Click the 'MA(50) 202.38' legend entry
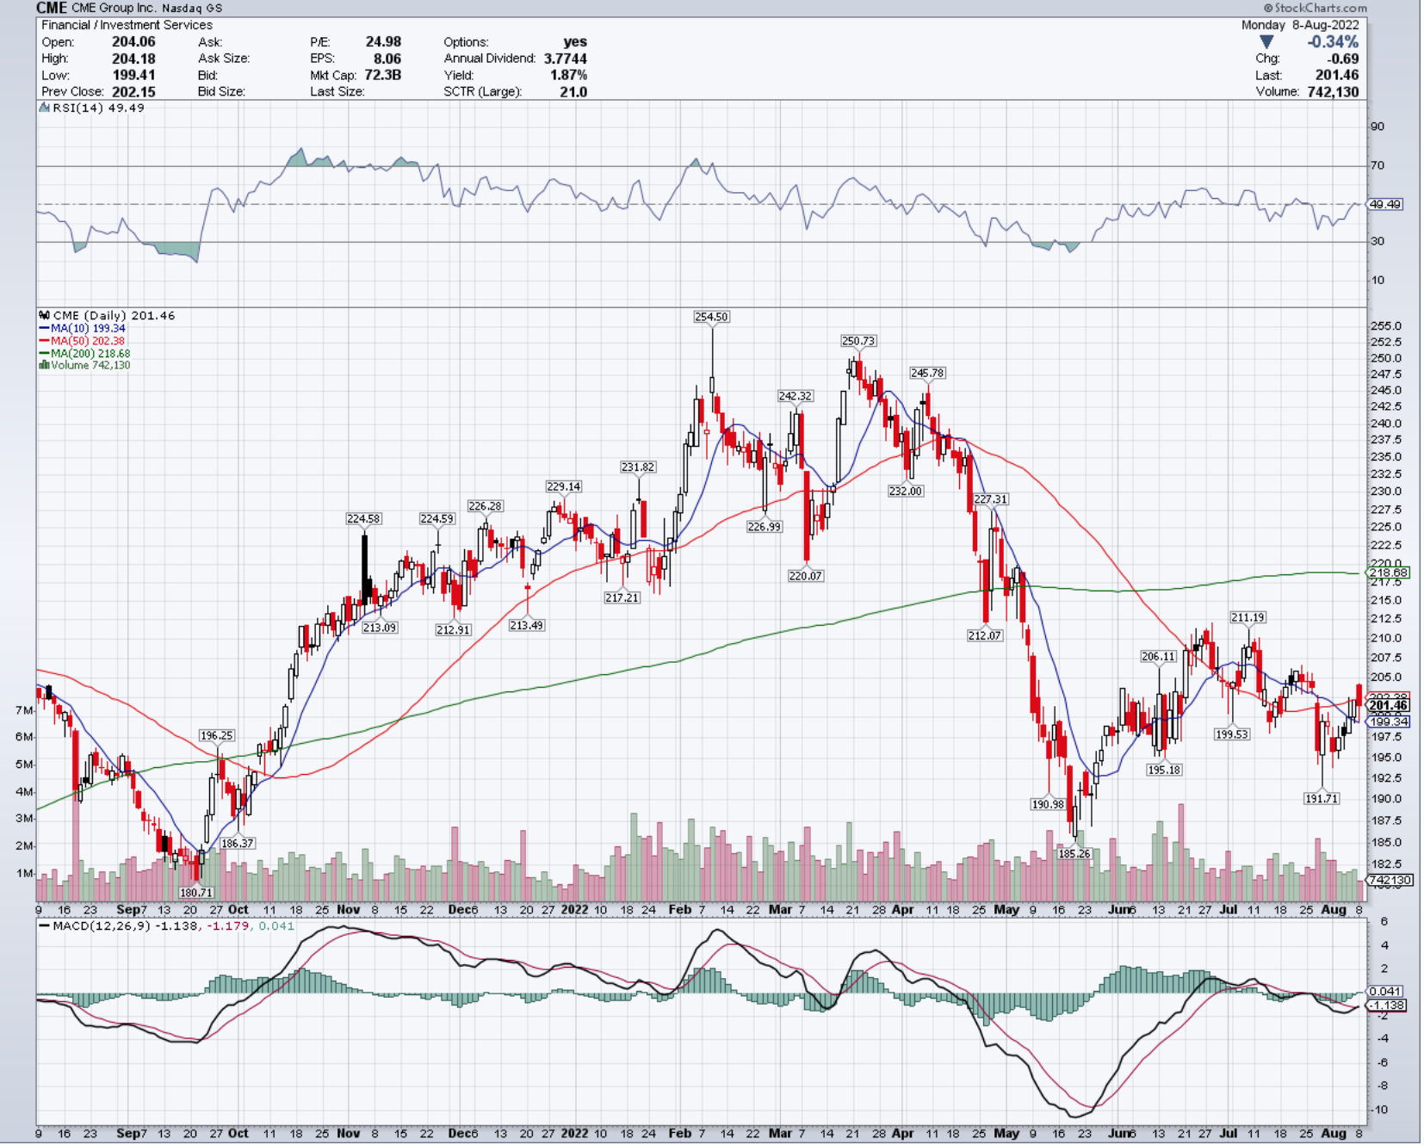 [x=88, y=341]
